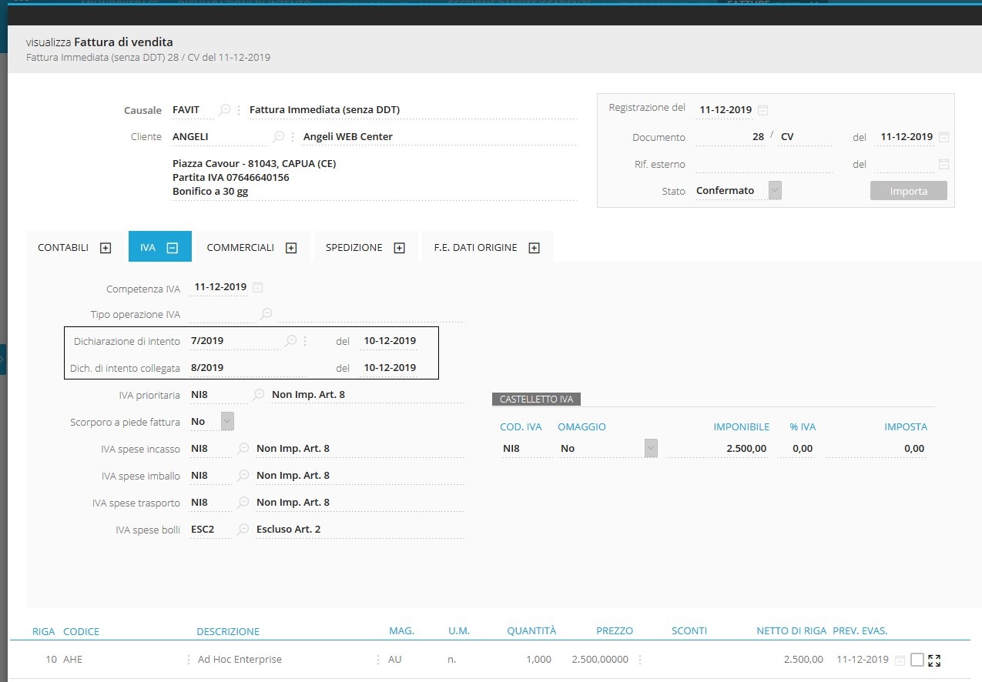Click search icon next to Causale FAVIT

tap(224, 110)
